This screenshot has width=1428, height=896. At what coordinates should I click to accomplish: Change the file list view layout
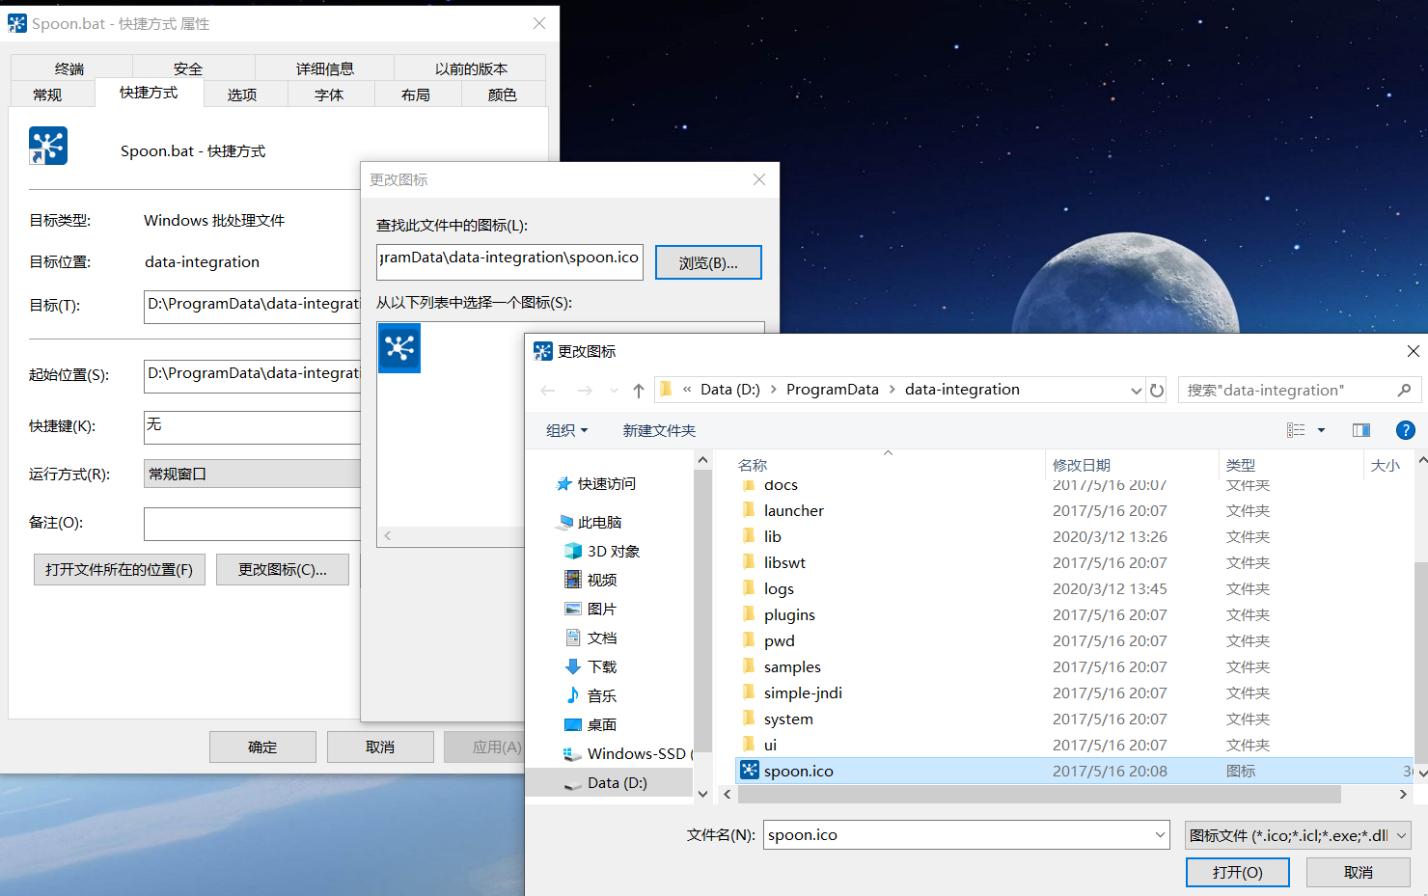tap(1296, 430)
